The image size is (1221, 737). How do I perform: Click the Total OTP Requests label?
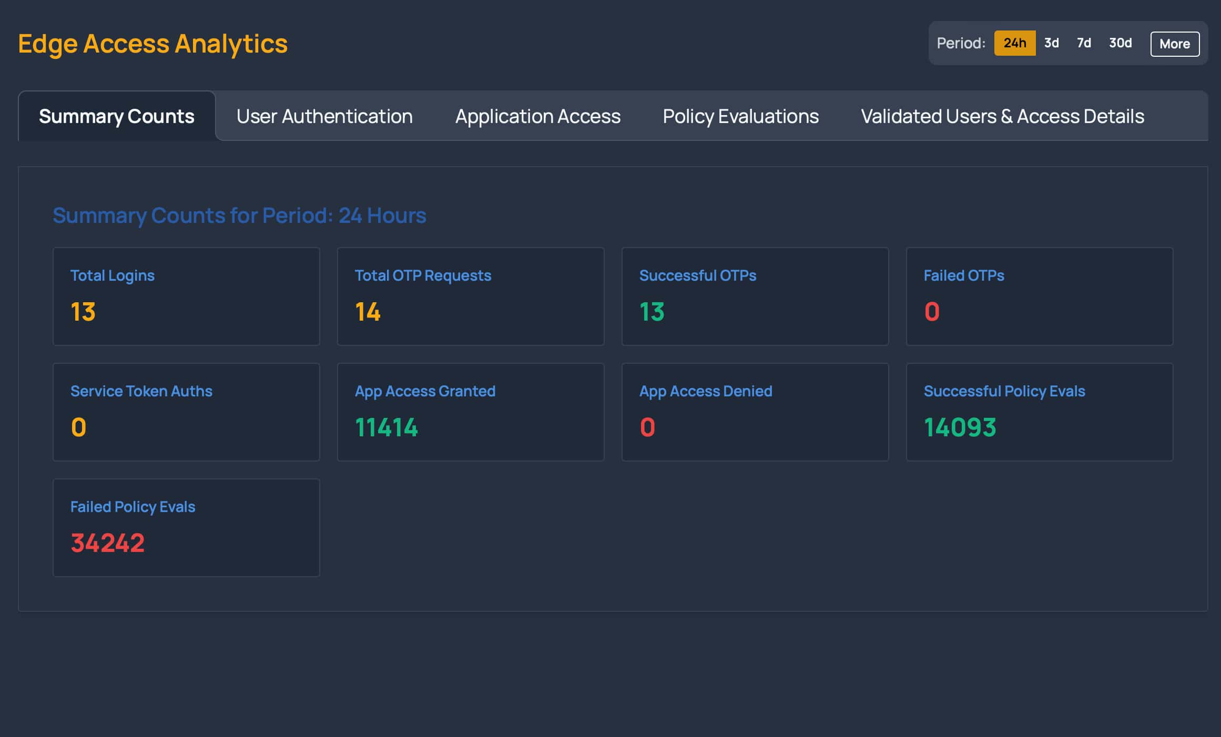(x=423, y=275)
